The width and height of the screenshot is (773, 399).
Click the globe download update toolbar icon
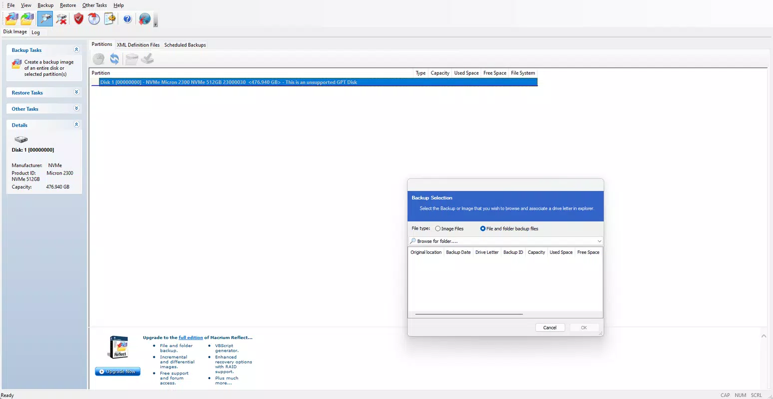pyautogui.click(x=145, y=19)
